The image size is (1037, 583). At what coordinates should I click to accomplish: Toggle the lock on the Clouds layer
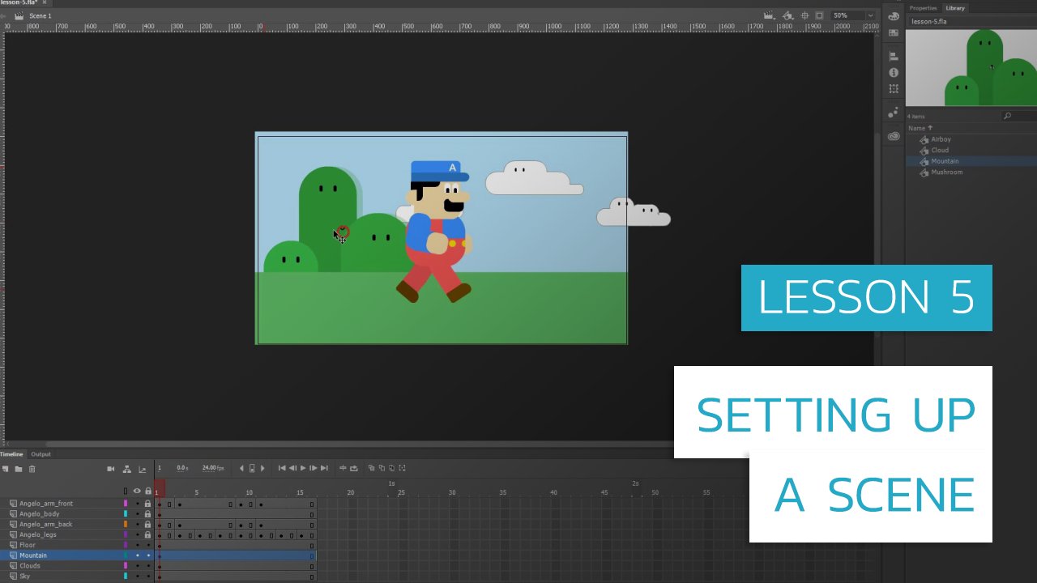pos(147,566)
